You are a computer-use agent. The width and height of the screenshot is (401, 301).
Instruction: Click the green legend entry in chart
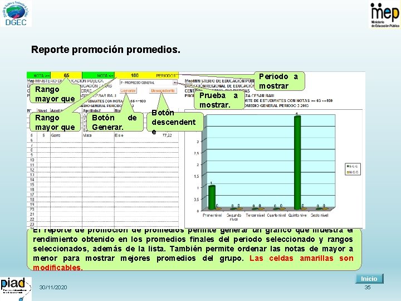coord(353,166)
